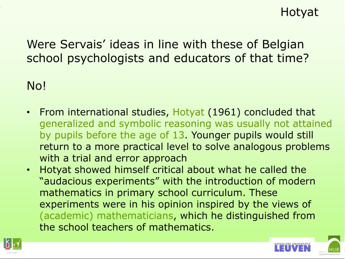This screenshot has height=259, width=345.
Task: Click 'the school teachers of mathematics' line
Action: (127, 227)
